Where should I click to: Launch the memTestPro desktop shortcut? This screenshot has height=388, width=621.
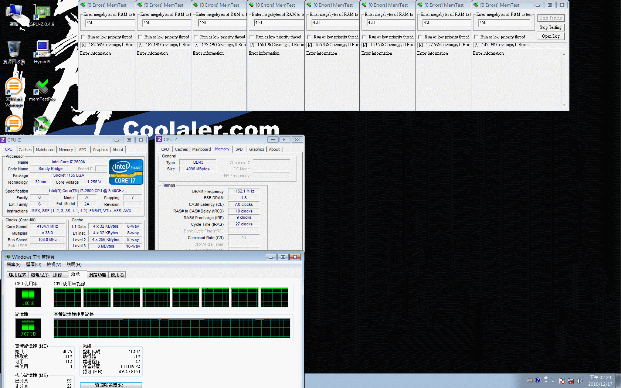tap(42, 90)
